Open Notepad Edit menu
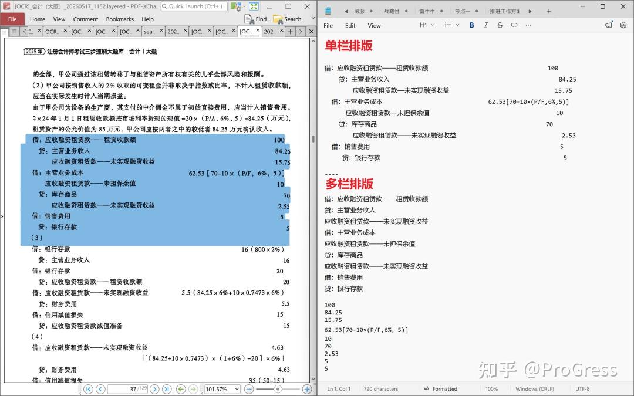The image size is (634, 396). pos(350,25)
